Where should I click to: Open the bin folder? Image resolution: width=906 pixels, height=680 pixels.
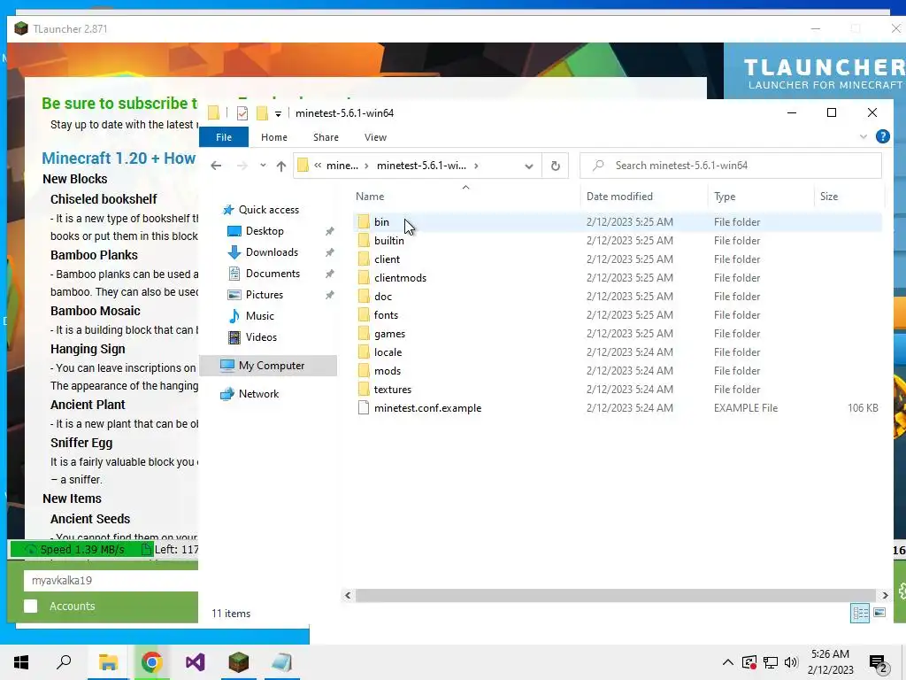tap(381, 222)
